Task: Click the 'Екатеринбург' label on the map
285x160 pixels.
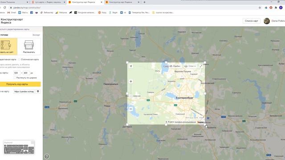Action: coord(184,98)
